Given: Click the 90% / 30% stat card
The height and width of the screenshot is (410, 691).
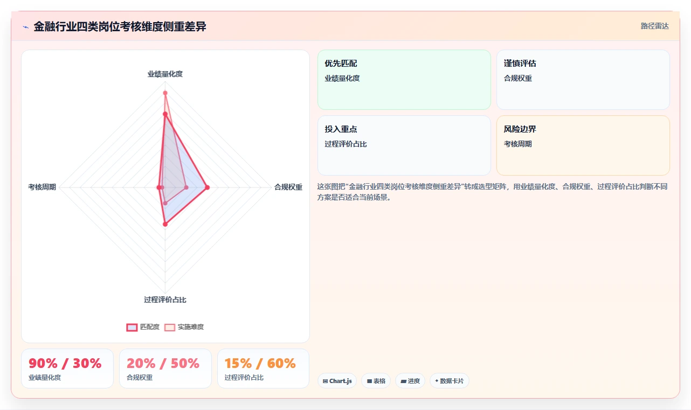Looking at the screenshot, I should [67, 369].
